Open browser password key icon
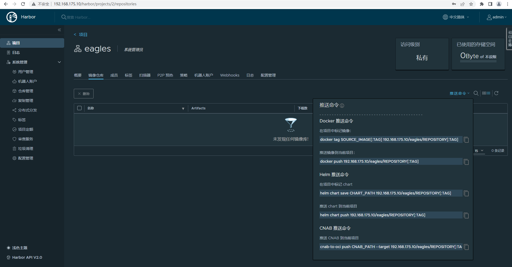The height and width of the screenshot is (267, 512). coord(454,4)
